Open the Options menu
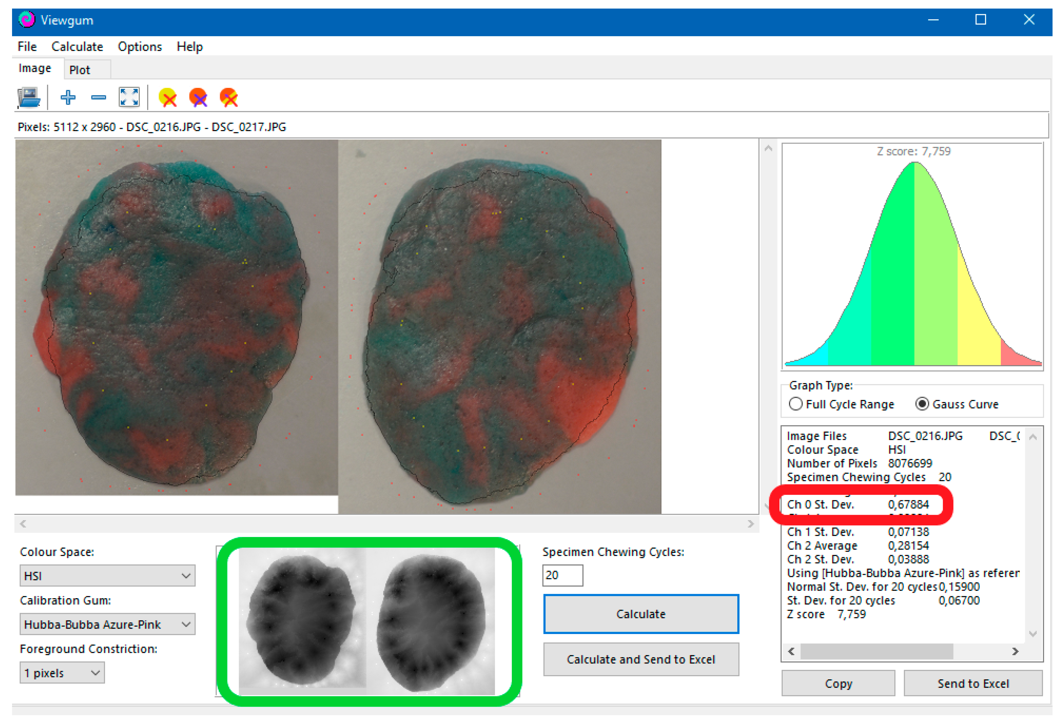This screenshot has height=726, width=1063. [140, 47]
